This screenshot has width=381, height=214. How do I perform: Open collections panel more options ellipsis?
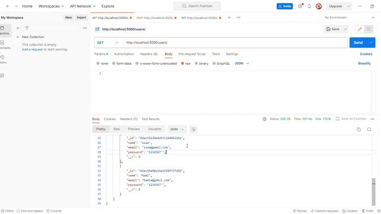coord(85,28)
